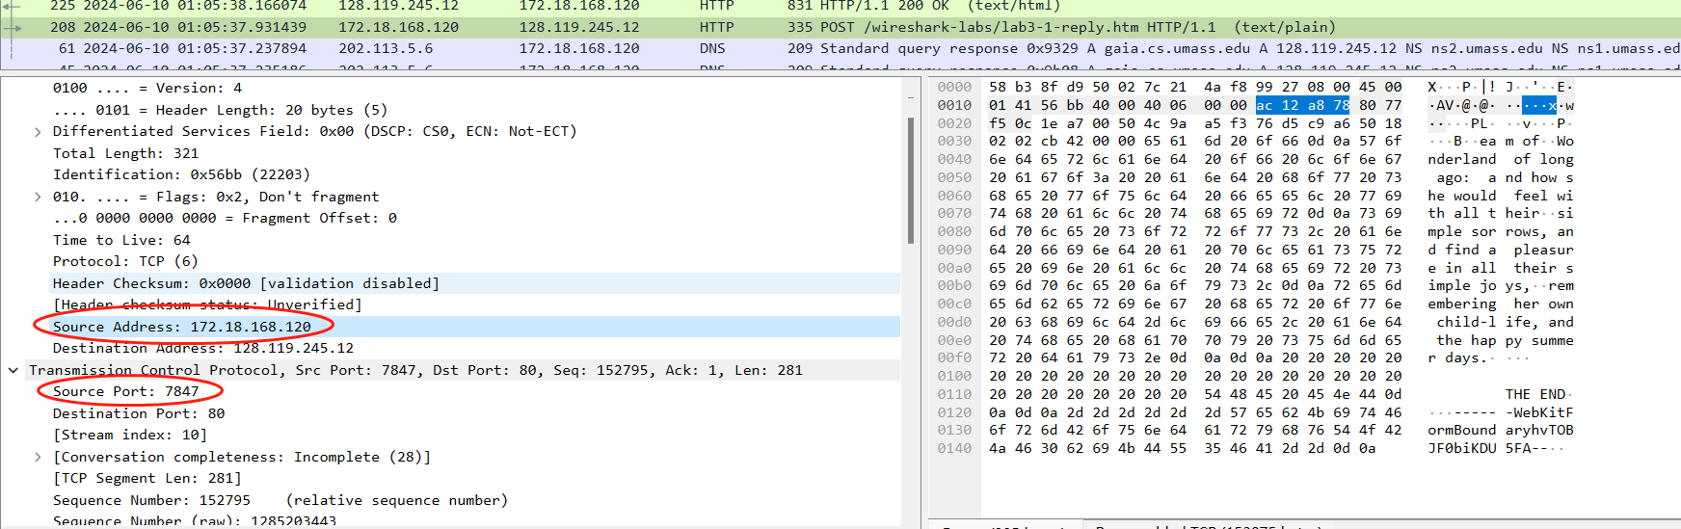The height and width of the screenshot is (529, 1681).
Task: Collapse the Transmission Control Protocol section
Action: click(x=13, y=371)
